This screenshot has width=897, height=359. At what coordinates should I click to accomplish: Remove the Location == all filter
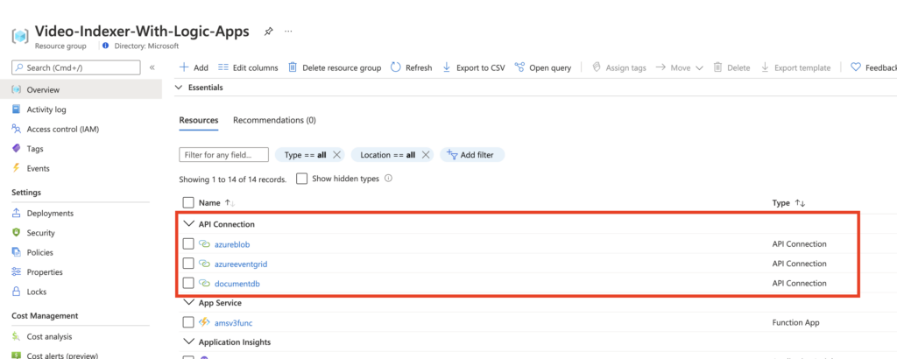coord(426,155)
